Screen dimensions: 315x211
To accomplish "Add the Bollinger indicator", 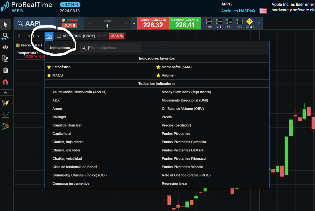I will point(59,117).
